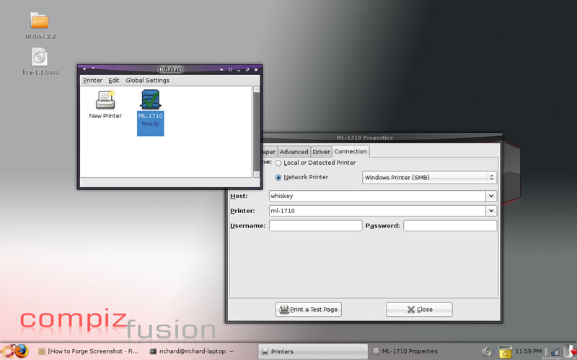Focus the Username input field
Screen dimensions: 577x360
click(x=315, y=225)
